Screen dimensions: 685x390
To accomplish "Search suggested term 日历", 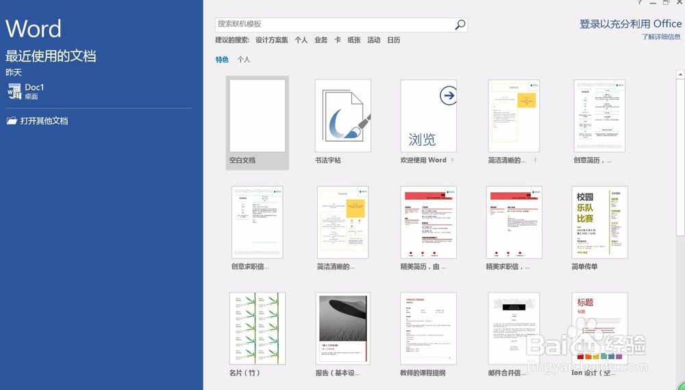I will coord(394,40).
